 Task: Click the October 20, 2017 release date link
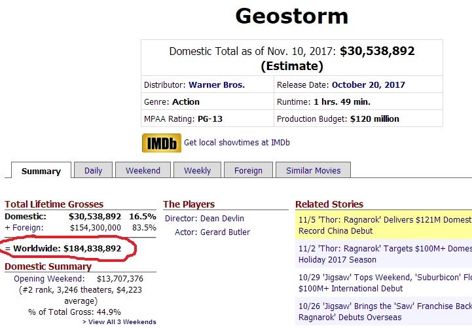pos(368,84)
